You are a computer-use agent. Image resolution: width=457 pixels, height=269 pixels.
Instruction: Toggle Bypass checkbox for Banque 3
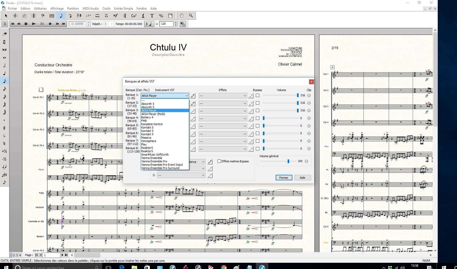tap(258, 111)
